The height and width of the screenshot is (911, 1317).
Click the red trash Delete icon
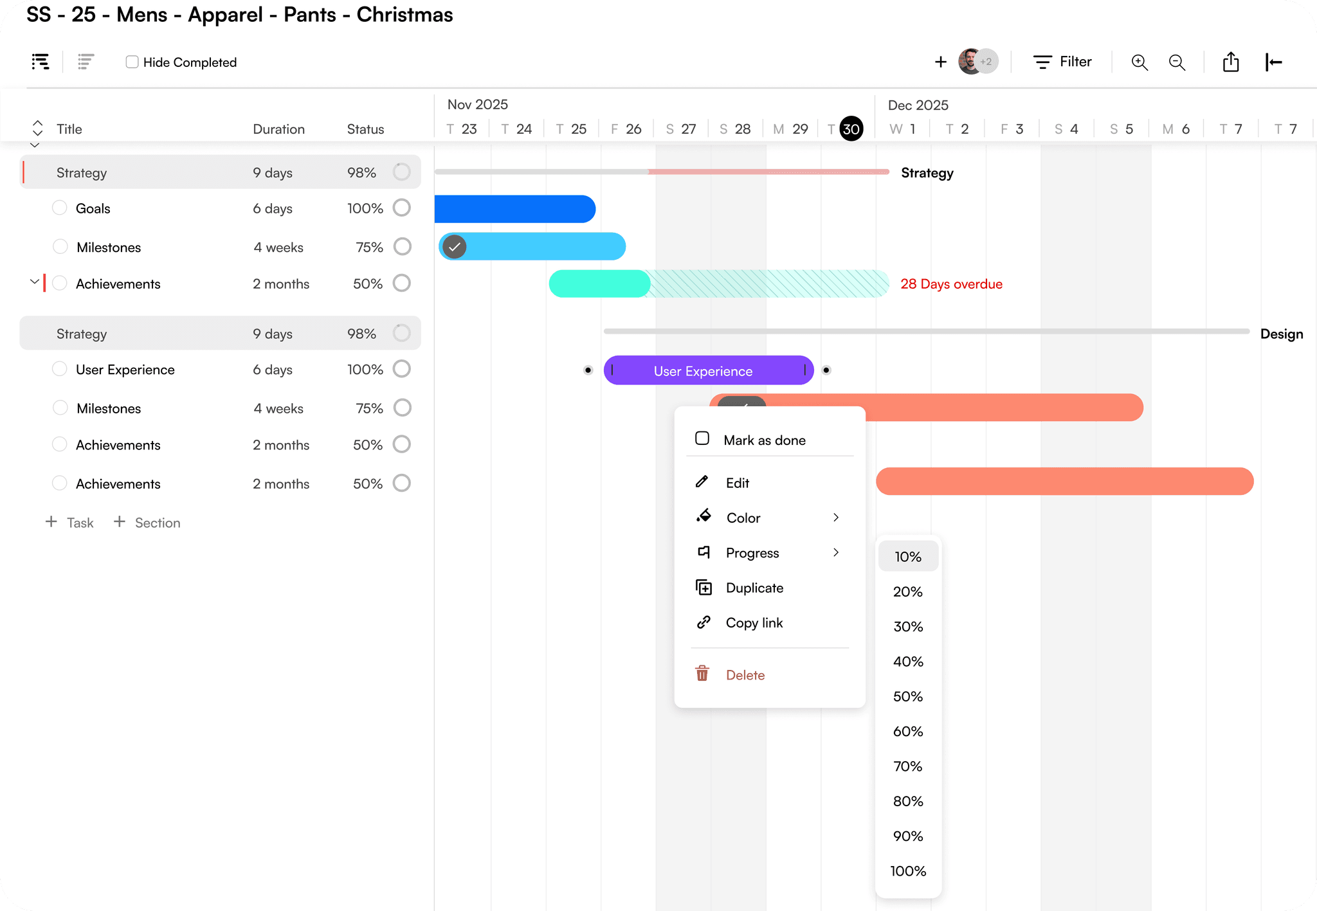pos(702,674)
